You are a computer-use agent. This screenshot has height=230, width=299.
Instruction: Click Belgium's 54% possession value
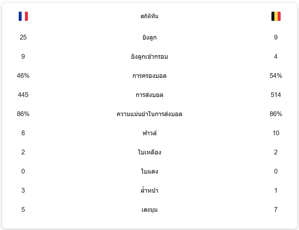(276, 76)
